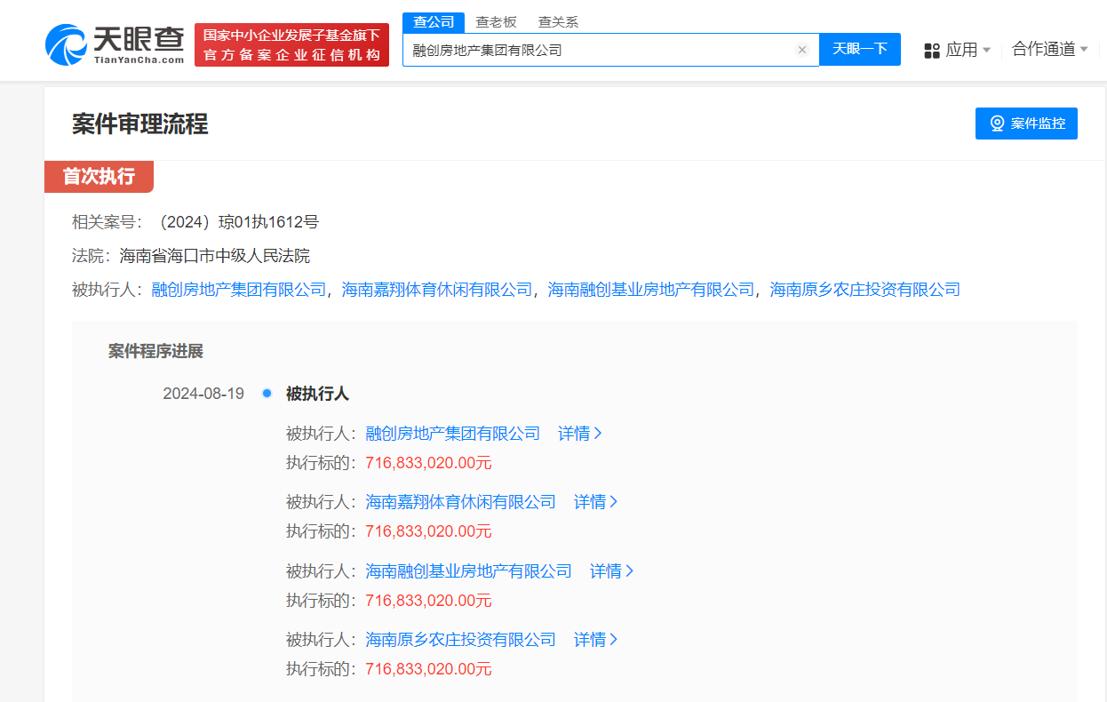Click the blue timeline dot beside 2024-08-19
The width and height of the screenshot is (1107, 702).
click(267, 393)
